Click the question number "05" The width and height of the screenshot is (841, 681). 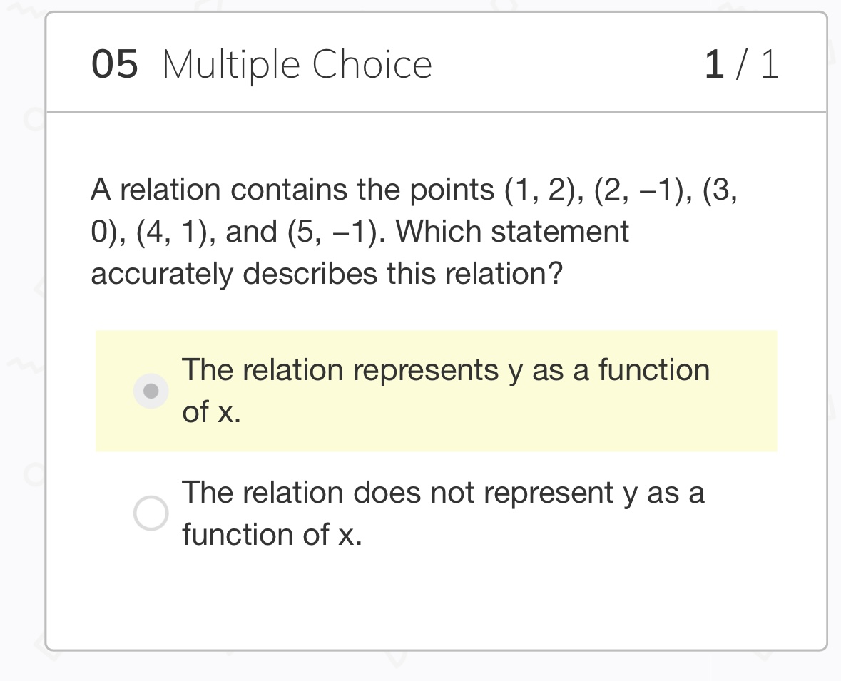114,65
